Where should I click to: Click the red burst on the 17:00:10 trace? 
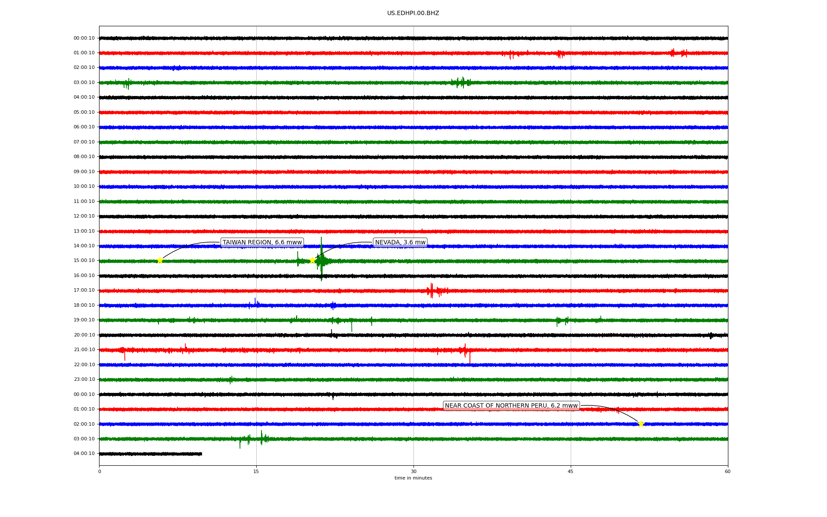click(x=432, y=291)
